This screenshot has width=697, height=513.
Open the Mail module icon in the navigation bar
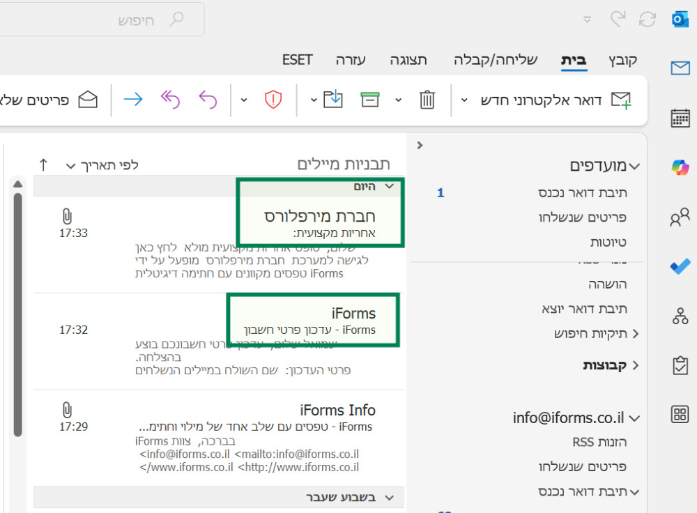click(680, 68)
